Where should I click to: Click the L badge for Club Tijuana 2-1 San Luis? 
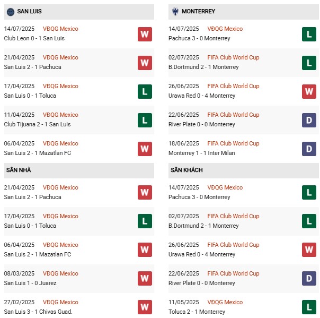tap(145, 120)
